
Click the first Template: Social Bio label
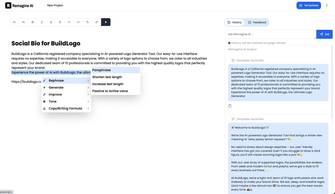250,60
